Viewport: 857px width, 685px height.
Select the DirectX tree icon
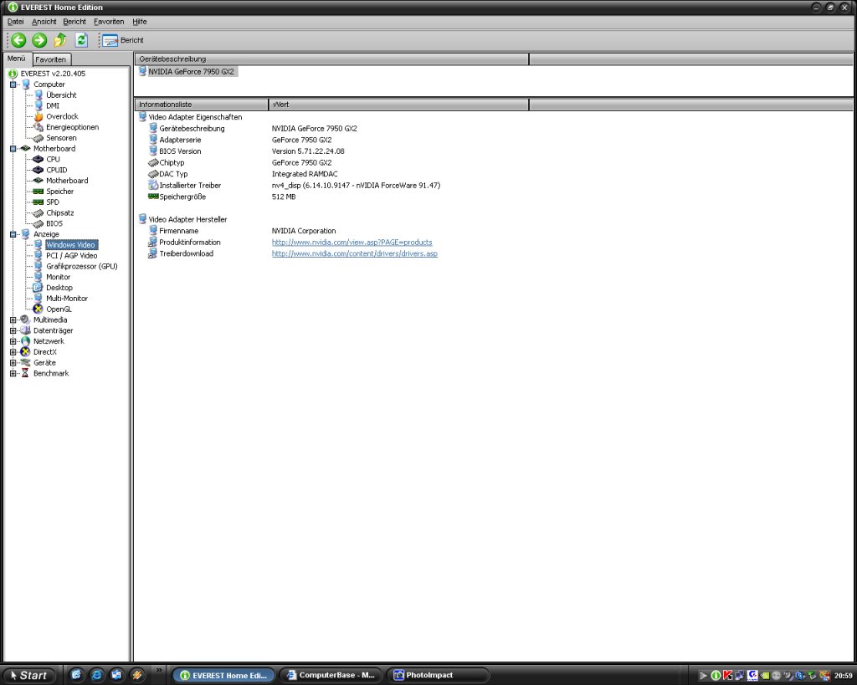click(x=25, y=352)
